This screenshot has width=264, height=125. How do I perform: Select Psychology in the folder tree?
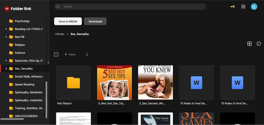pyautogui.click(x=22, y=21)
